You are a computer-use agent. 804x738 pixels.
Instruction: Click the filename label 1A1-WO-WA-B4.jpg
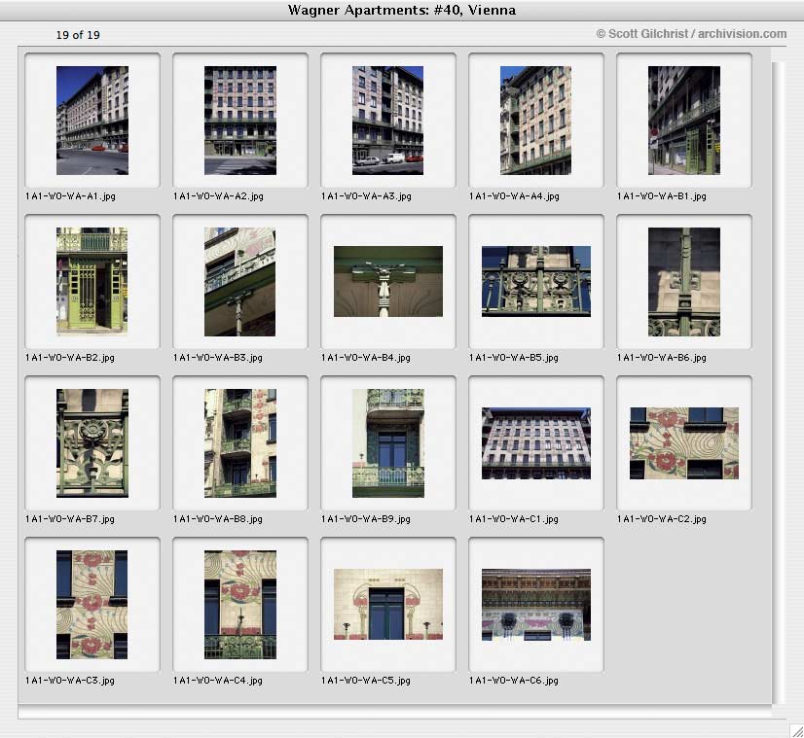click(366, 358)
